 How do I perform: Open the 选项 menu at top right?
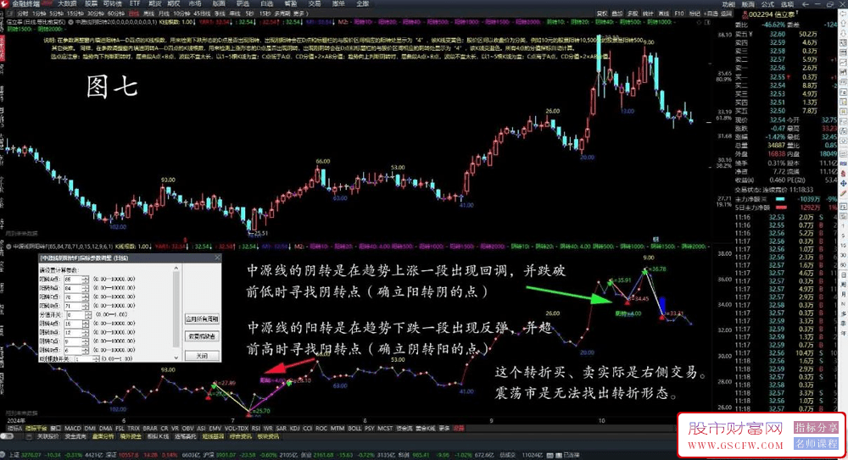click(788, 4)
